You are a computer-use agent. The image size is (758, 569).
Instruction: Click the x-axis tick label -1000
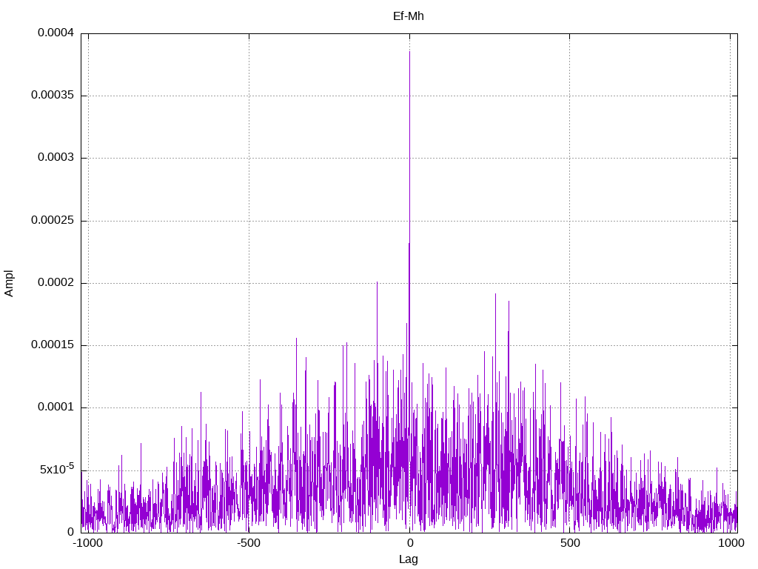[87, 543]
